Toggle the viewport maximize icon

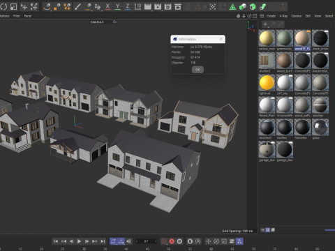click(x=255, y=16)
